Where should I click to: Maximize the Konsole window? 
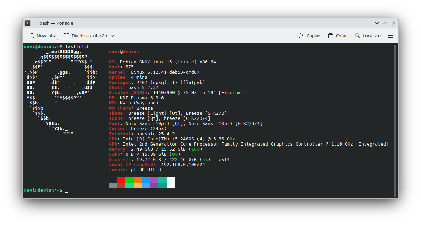[385, 23]
